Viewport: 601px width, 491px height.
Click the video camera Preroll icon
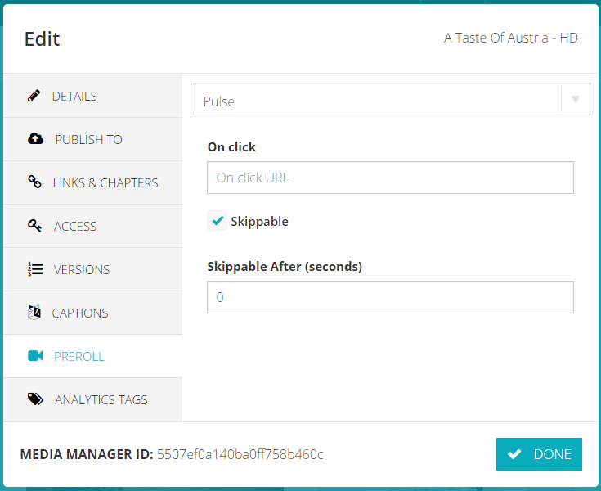pos(35,356)
